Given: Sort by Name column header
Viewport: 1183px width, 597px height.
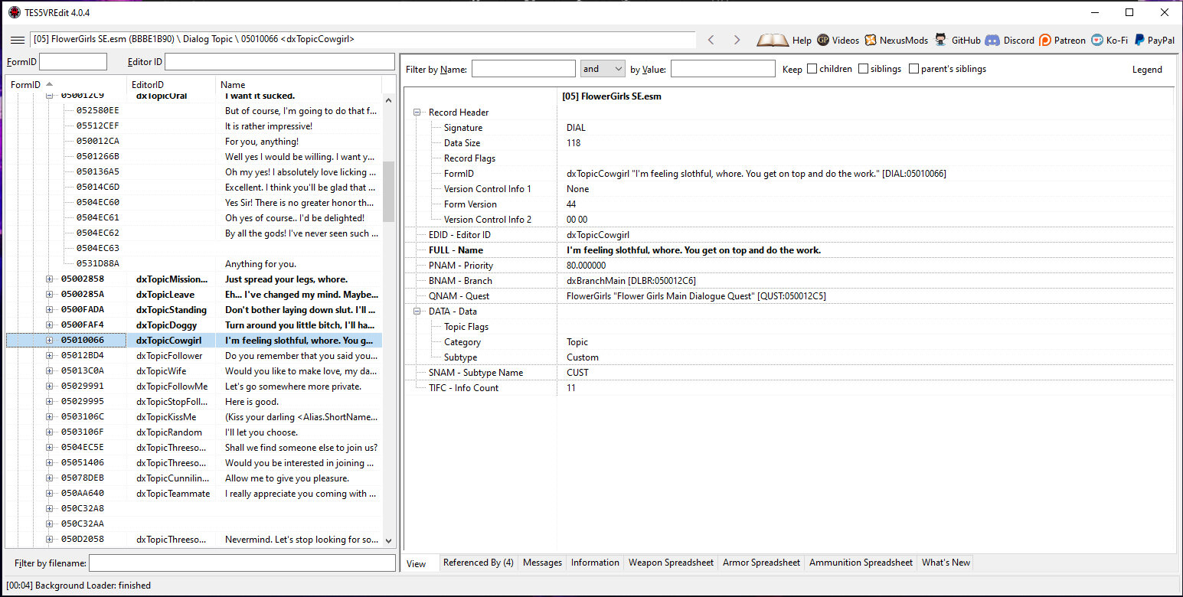Looking at the screenshot, I should pyautogui.click(x=299, y=85).
